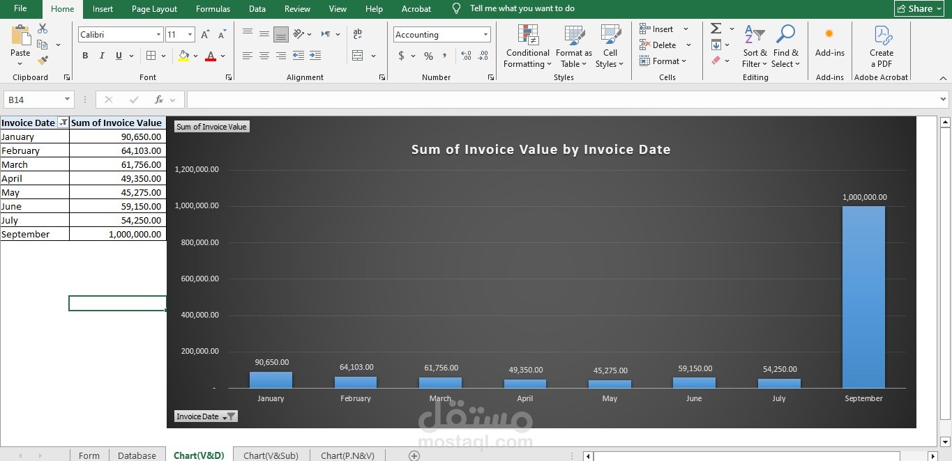Open Format as Table gallery

pyautogui.click(x=574, y=46)
